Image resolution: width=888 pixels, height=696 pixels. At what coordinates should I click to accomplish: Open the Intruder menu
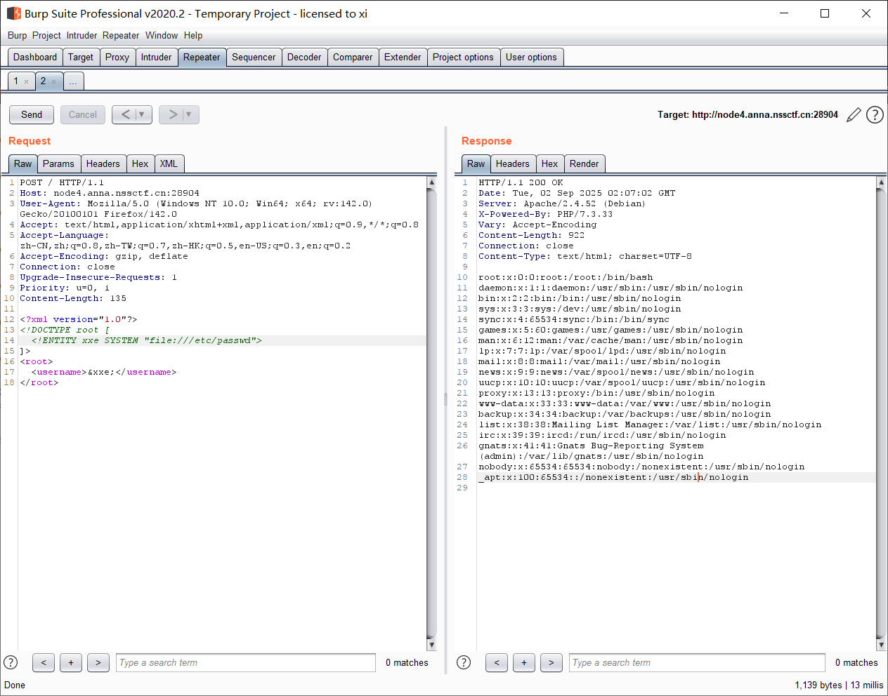pos(81,35)
